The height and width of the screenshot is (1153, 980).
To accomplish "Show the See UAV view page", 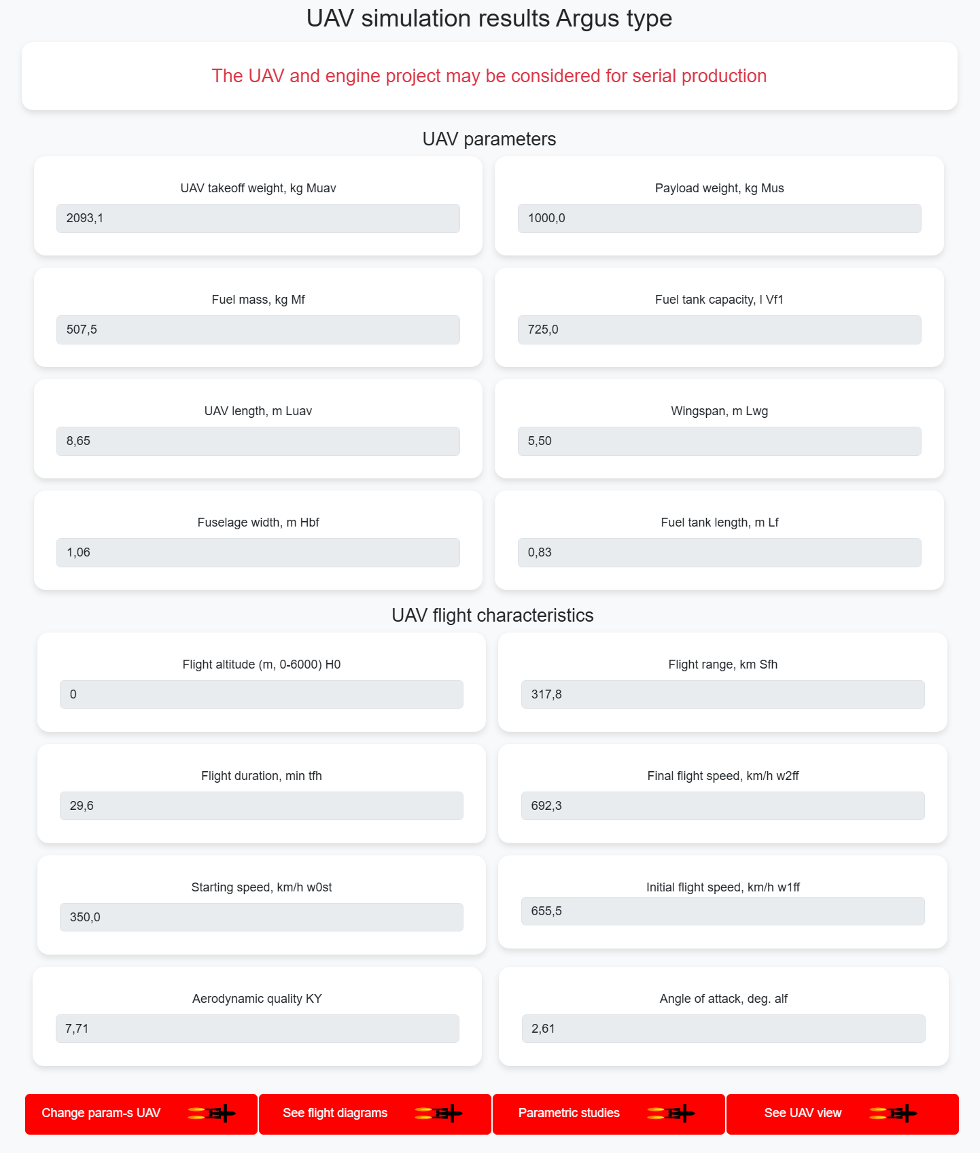I will click(843, 1114).
